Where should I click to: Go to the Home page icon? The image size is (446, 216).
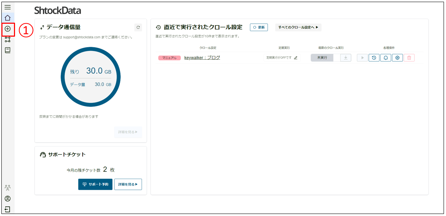tap(7, 18)
